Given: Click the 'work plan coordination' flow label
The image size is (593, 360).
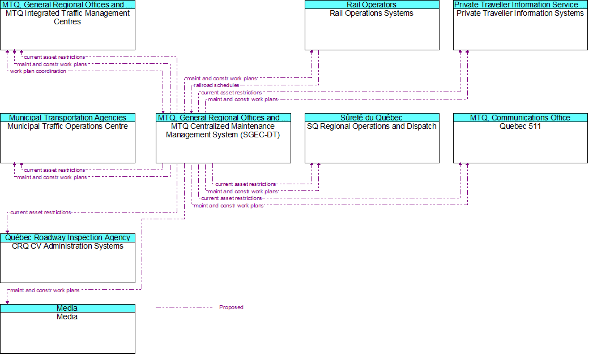Looking at the screenshot, I should pos(38,71).
